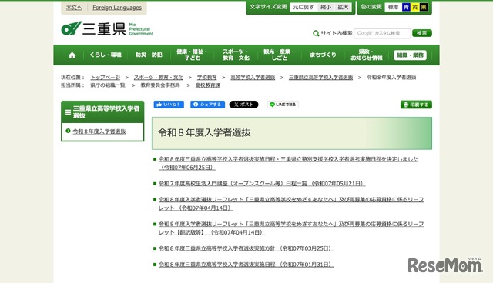Screen dimensions: 493x283
Task: Open スポーツ・教育・文化 menu
Action: (236, 55)
